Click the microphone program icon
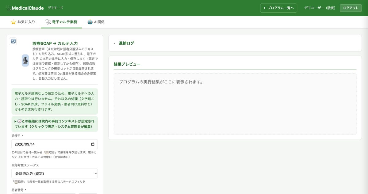 point(25,60)
